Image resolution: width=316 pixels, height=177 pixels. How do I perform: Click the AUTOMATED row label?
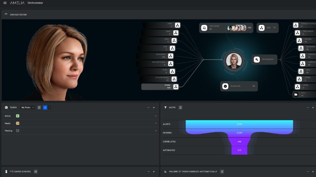169,150
